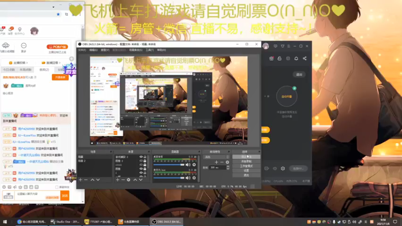Toggle the lock on the 11111 source
Image resolution: width=402 pixels, height=226 pixels.
click(x=145, y=165)
